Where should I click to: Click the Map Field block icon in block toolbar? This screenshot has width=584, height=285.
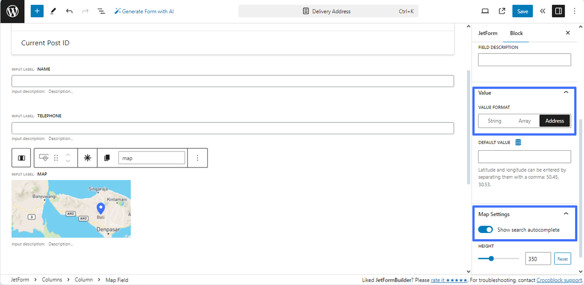(43, 158)
